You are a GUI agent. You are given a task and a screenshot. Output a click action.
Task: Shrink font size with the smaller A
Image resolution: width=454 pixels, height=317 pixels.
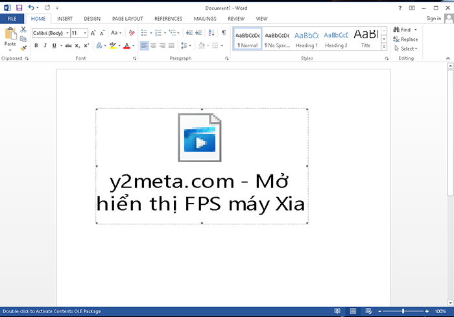pos(102,33)
